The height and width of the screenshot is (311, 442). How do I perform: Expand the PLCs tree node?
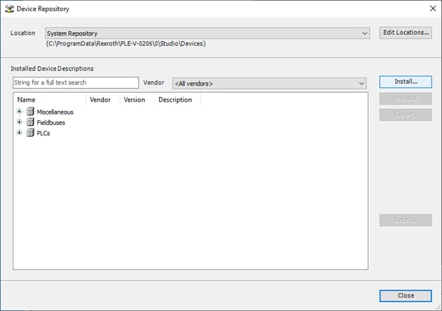[x=20, y=133]
